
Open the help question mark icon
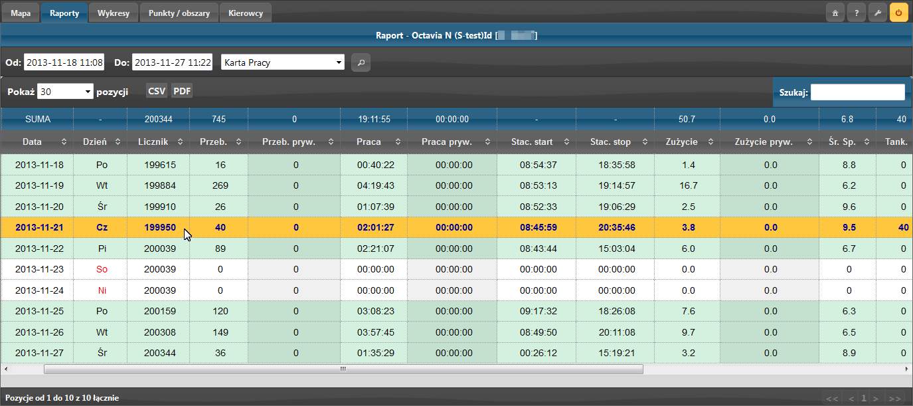point(857,13)
